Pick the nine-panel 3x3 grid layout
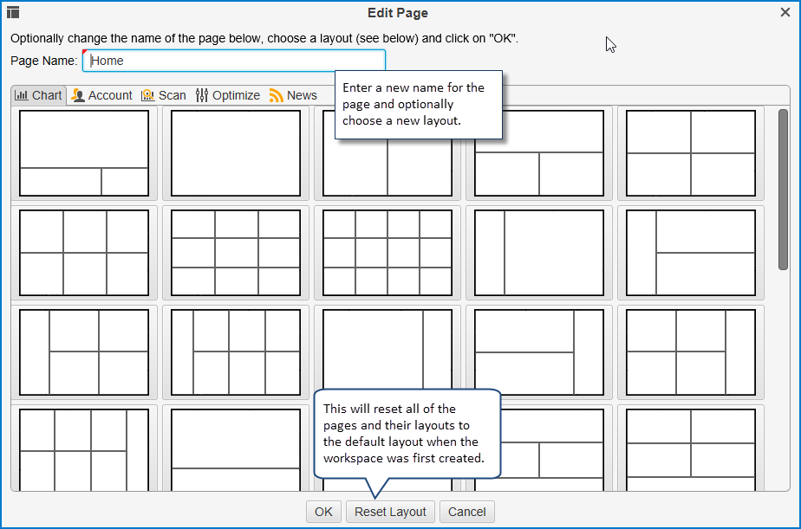Screen dimensions: 801x529 click(236, 253)
